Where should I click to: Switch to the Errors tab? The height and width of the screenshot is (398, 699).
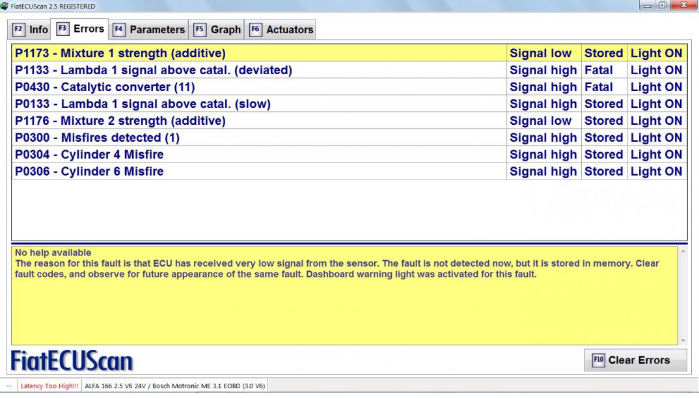[80, 29]
